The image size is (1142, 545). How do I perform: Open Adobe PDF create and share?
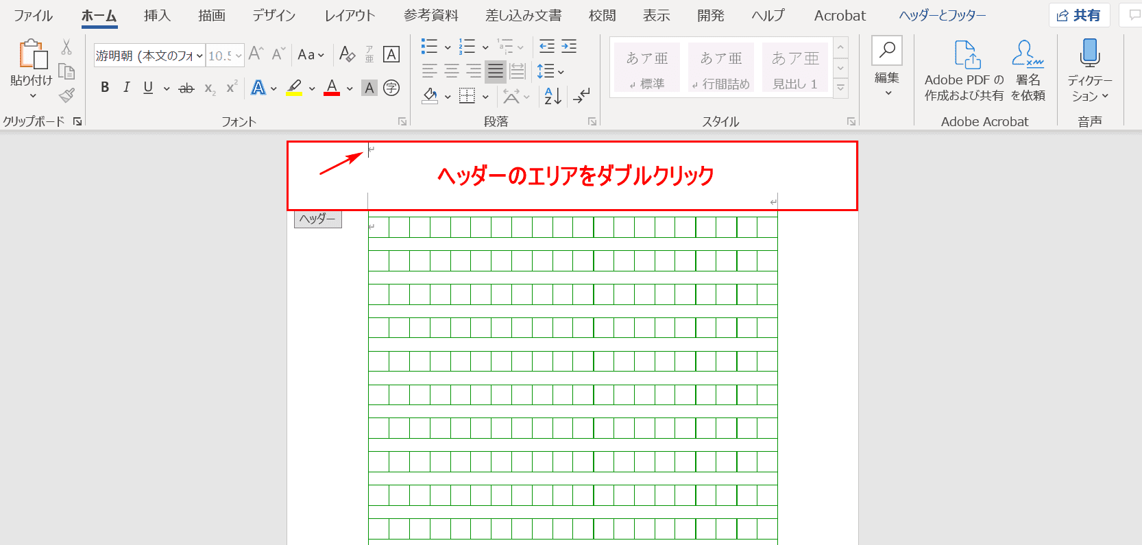[964, 71]
